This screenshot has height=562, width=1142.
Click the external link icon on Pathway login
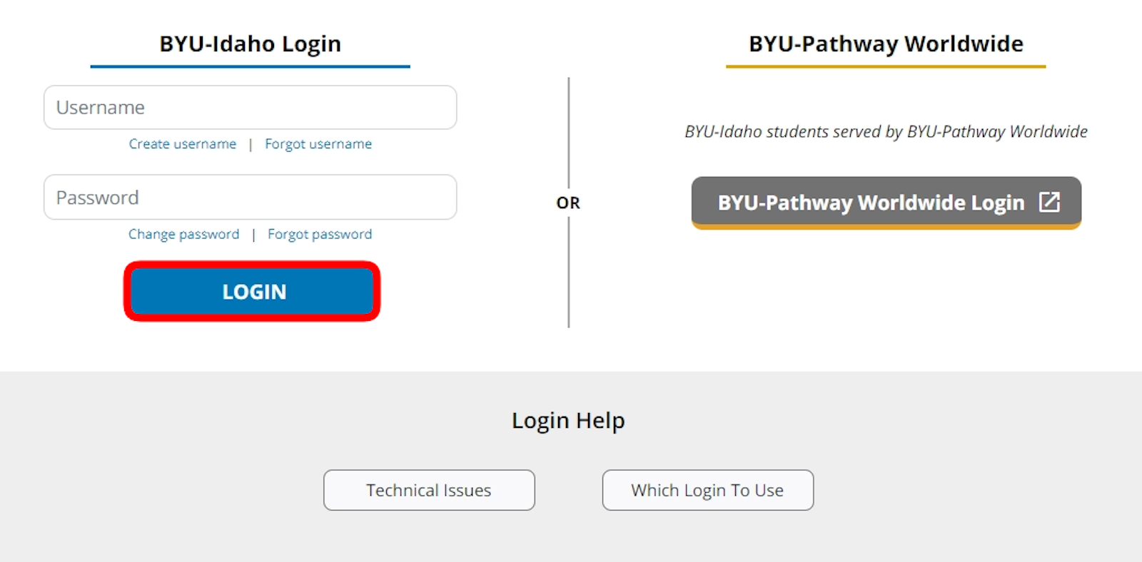(1048, 203)
